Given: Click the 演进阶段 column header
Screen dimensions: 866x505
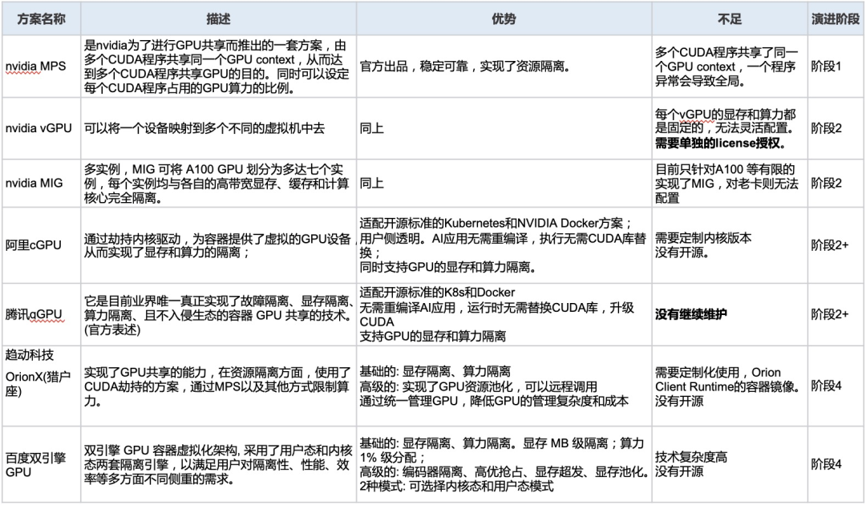Looking at the screenshot, I should tap(836, 18).
